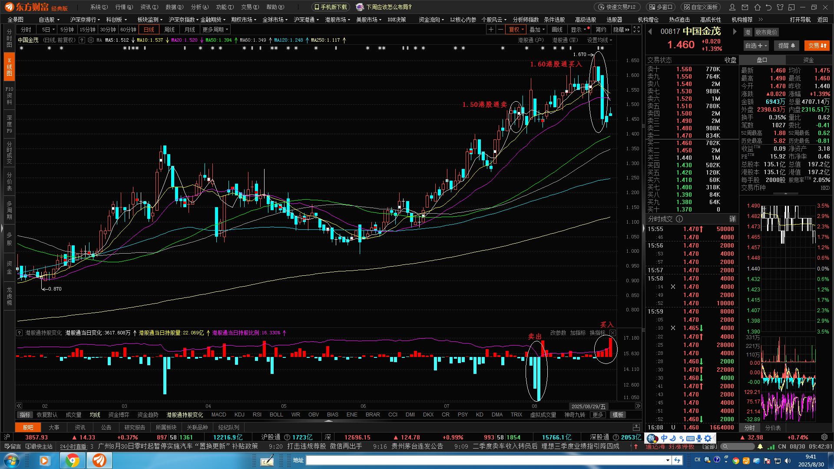Open 公告 announcements tab
This screenshot has height=469, width=834.
coord(106,427)
